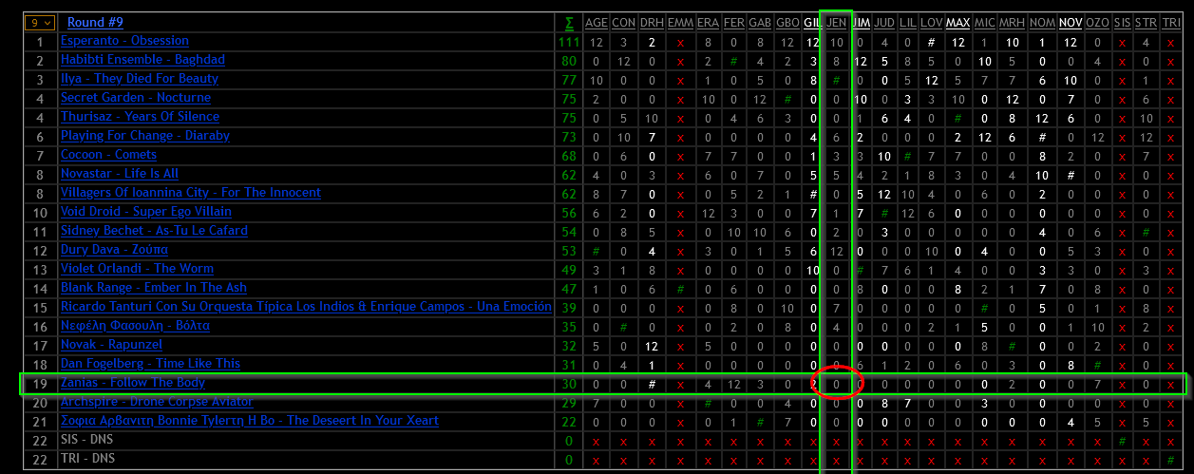Click total score 73 for Playing For Change
The width and height of the screenshot is (1194, 474).
click(x=569, y=137)
